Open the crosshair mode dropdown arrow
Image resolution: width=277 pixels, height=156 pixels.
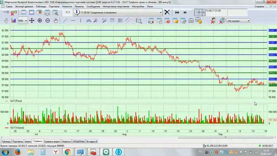203,13
